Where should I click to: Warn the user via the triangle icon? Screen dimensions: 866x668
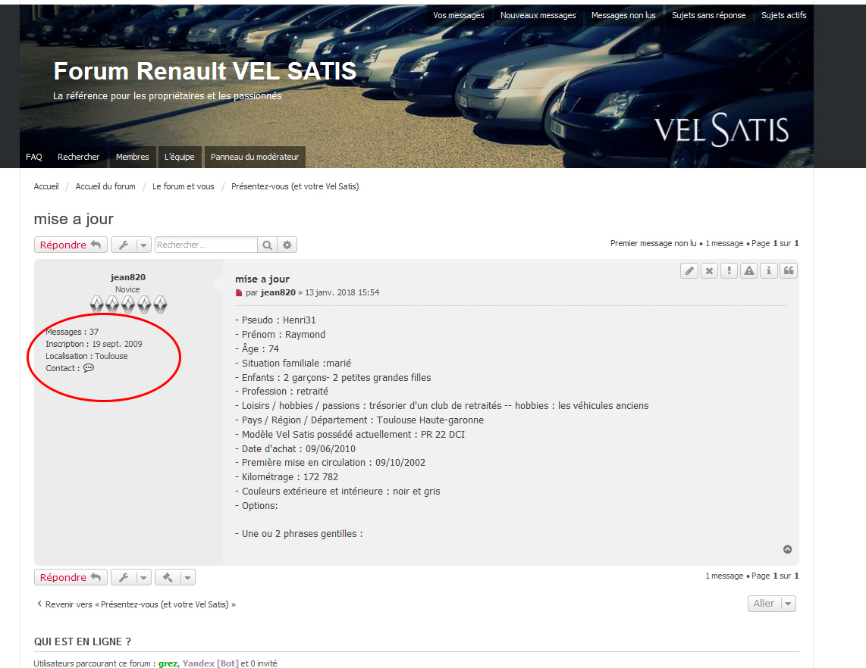tap(749, 270)
